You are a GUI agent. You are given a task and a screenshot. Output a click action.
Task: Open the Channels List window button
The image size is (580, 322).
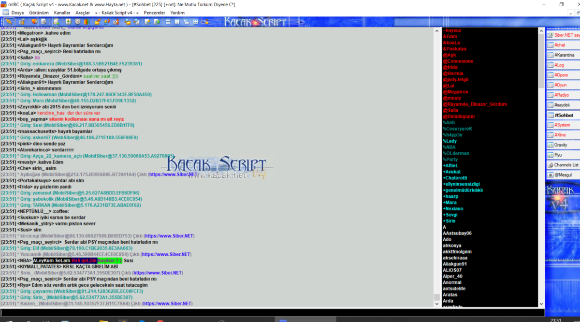563,165
